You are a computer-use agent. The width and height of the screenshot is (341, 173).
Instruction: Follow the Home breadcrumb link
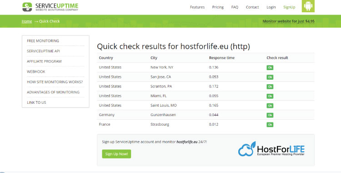tap(27, 21)
